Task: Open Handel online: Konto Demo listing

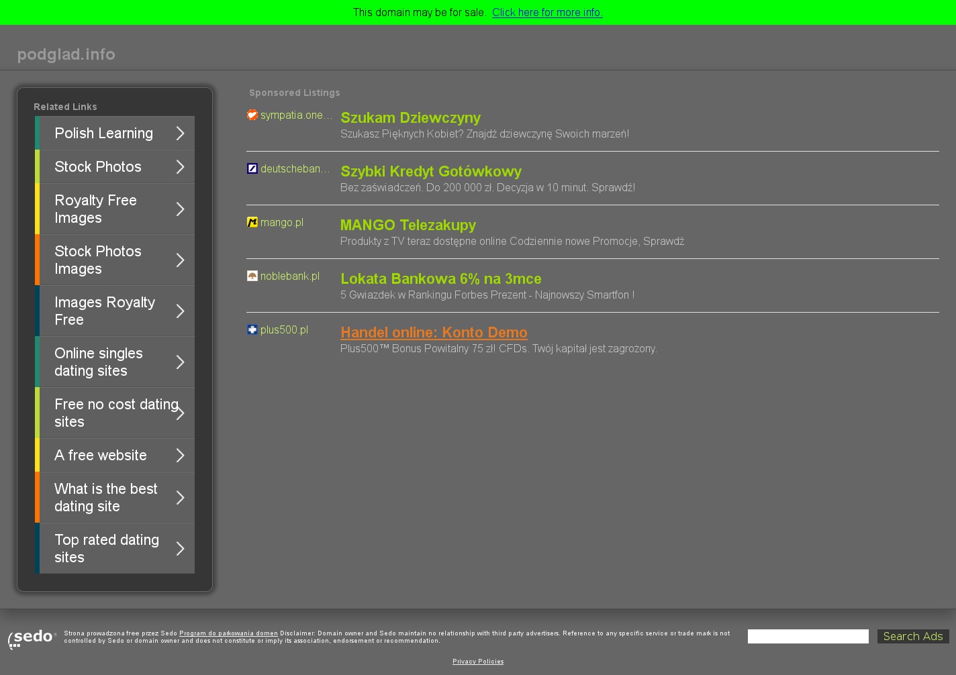Action: 434,333
